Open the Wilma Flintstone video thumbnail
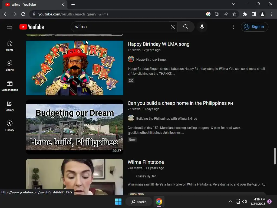This screenshot has width=277, height=208. [75, 177]
